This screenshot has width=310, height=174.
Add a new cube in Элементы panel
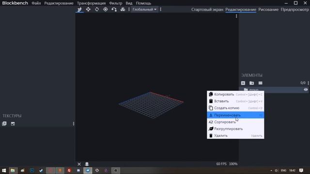click(243, 83)
